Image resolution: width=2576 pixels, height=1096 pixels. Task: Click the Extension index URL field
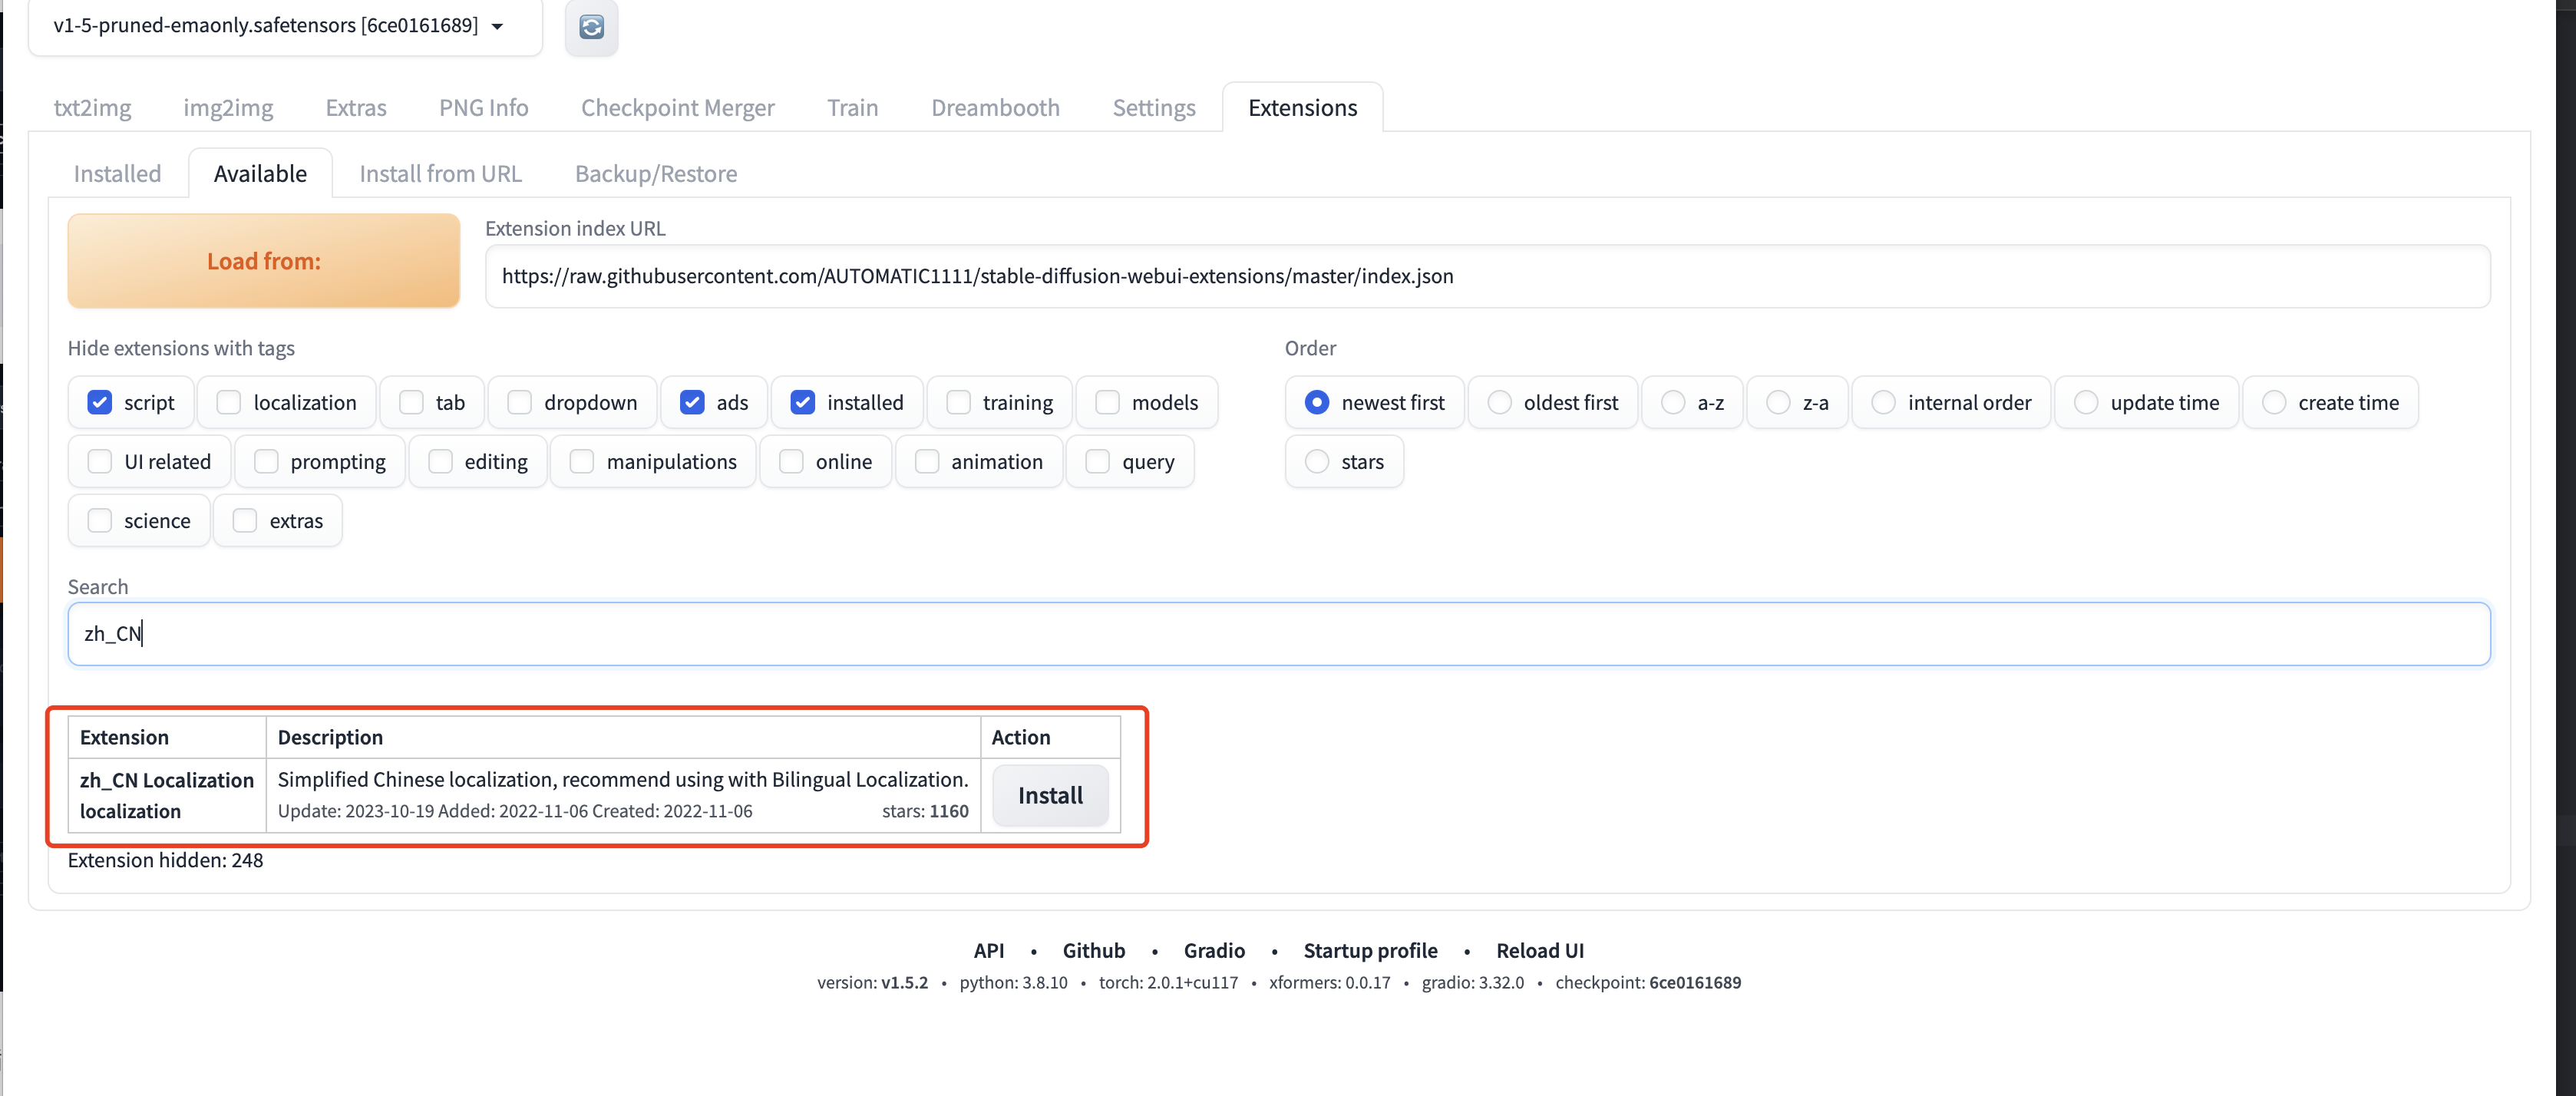(x=1486, y=276)
